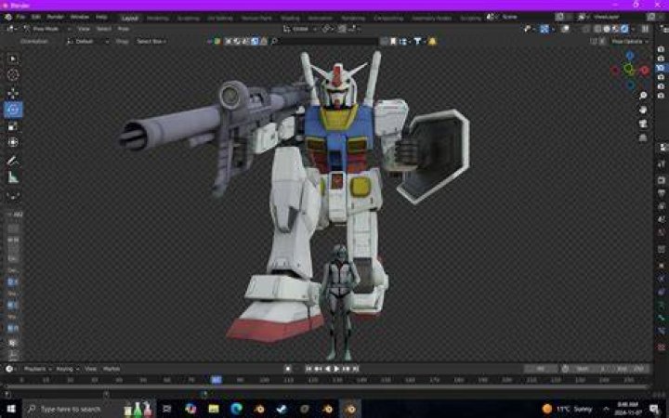Open Steam from the taskbar
This screenshot has width=669, height=418.
click(282, 409)
